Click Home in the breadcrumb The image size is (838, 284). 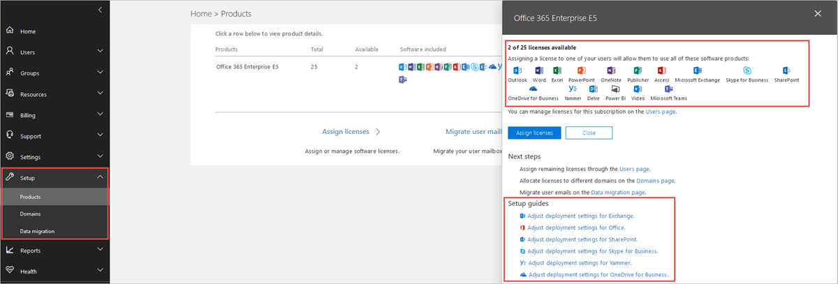[x=200, y=13]
